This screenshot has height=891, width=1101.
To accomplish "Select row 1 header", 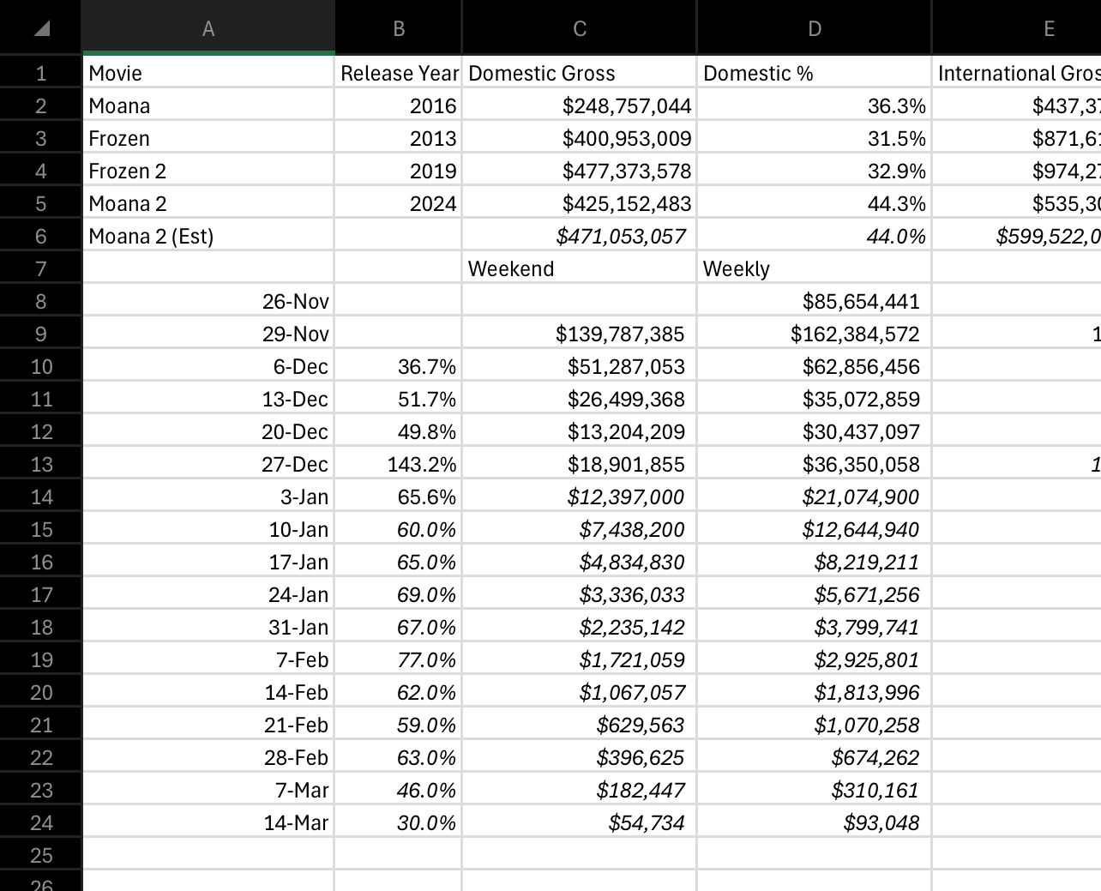I will tap(40, 73).
